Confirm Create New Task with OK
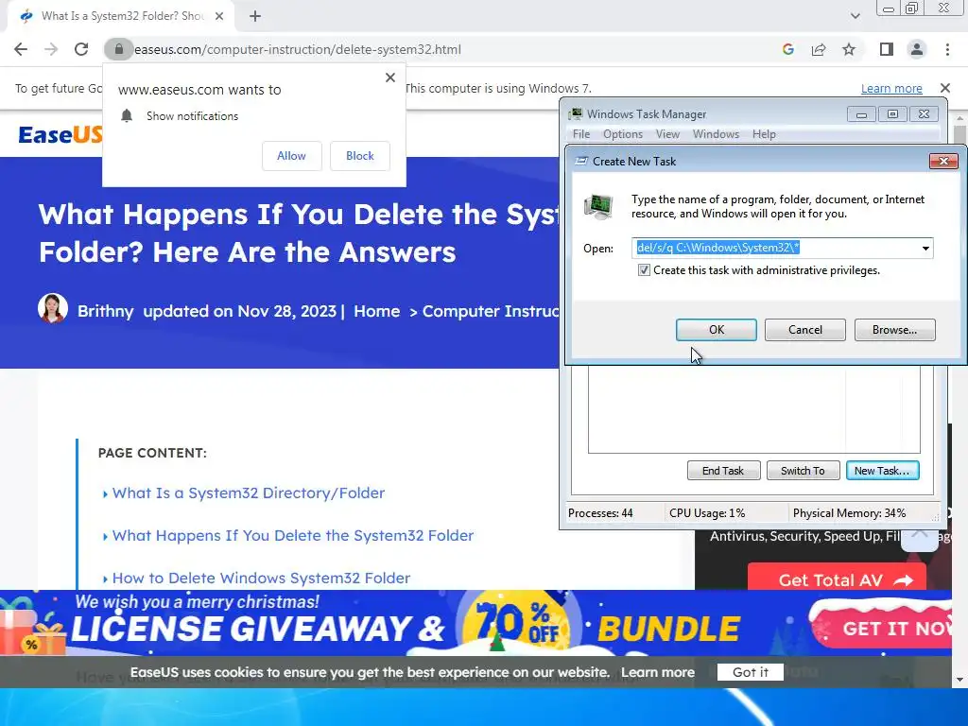 coord(717,330)
